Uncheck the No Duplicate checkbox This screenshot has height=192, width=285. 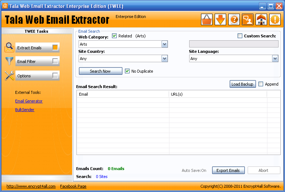127,71
